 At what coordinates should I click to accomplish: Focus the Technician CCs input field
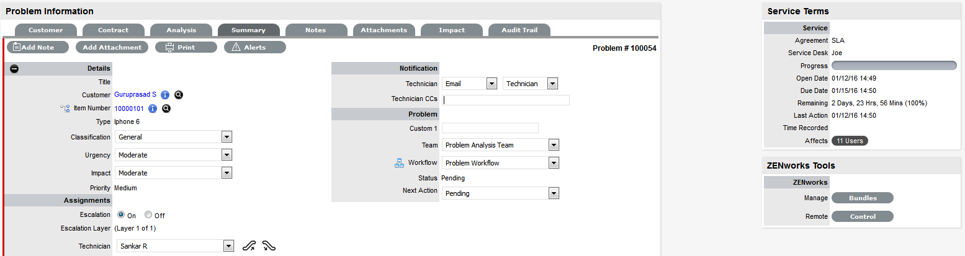tap(506, 100)
